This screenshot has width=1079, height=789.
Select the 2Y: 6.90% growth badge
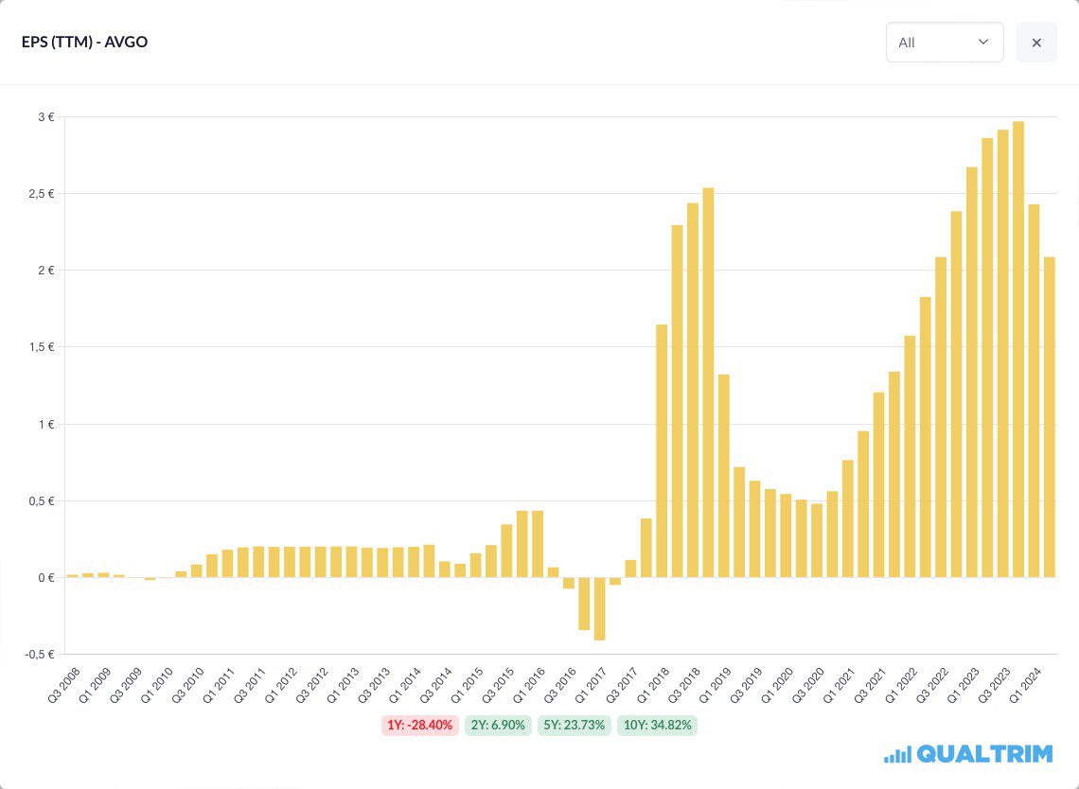(498, 726)
